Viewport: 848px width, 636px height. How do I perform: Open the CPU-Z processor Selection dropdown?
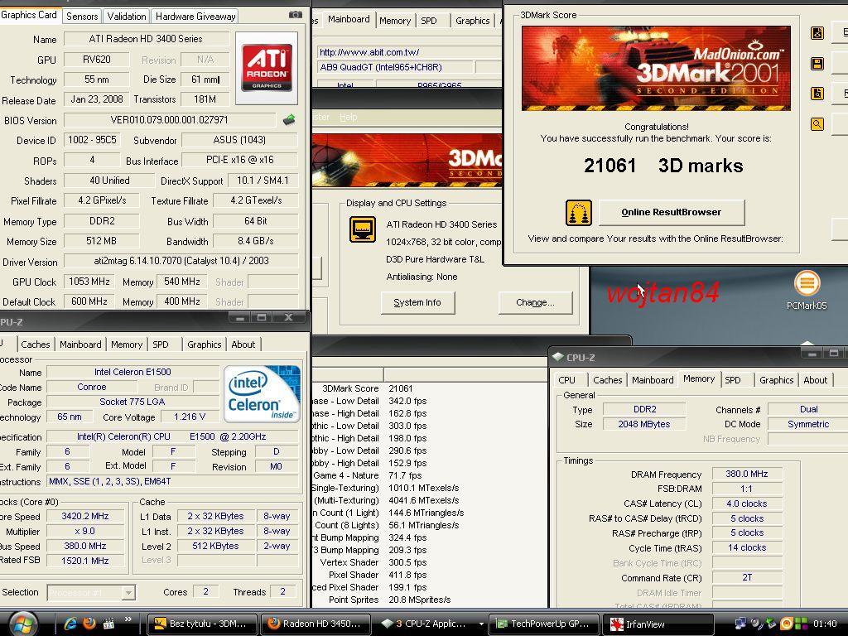pyautogui.click(x=91, y=593)
